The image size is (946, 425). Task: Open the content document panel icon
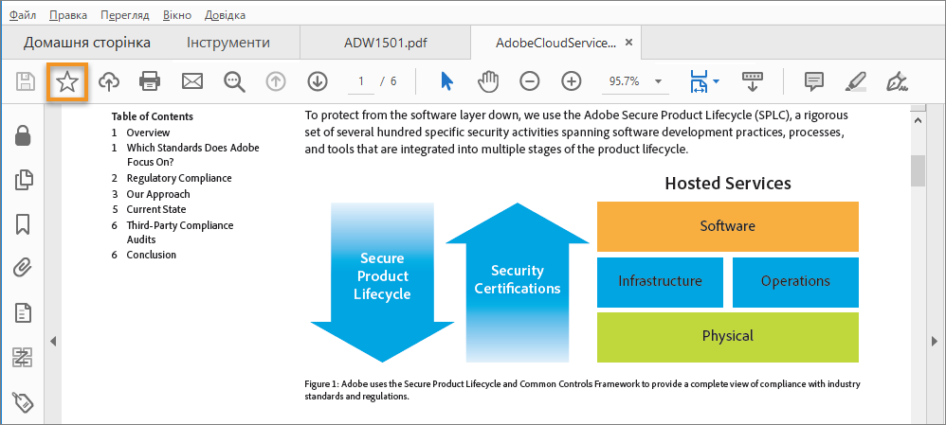pos(23,313)
